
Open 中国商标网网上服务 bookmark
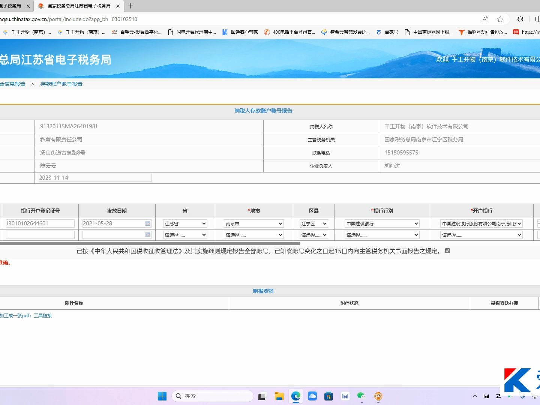429,32
